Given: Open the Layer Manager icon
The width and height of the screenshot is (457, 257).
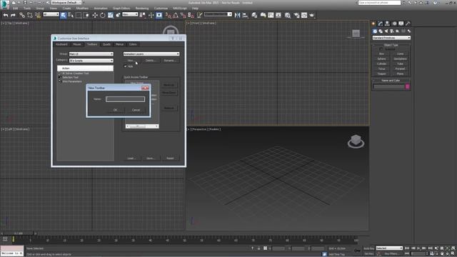Looking at the screenshot, I should pos(254,15).
